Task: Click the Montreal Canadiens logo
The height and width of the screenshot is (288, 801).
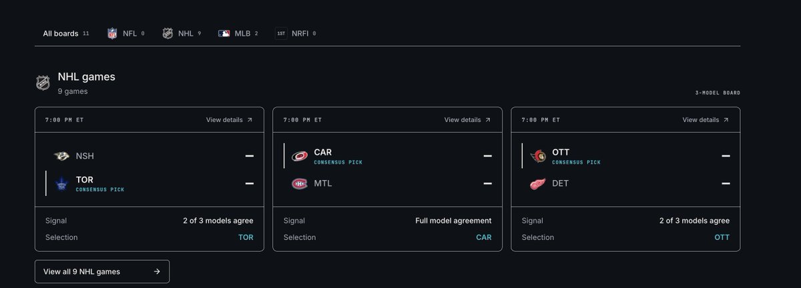Action: point(300,183)
